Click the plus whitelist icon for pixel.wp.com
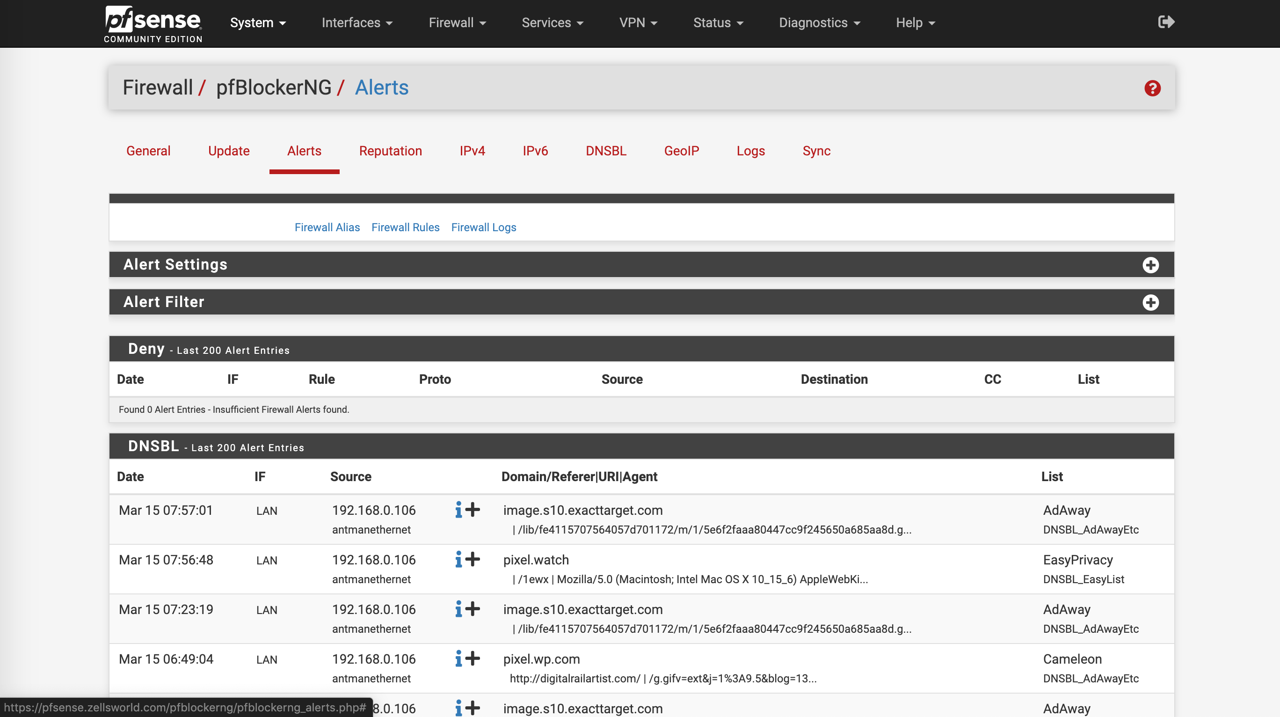 click(x=473, y=658)
